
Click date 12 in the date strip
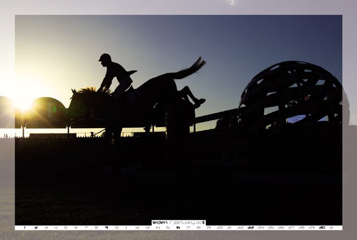point(137,227)
